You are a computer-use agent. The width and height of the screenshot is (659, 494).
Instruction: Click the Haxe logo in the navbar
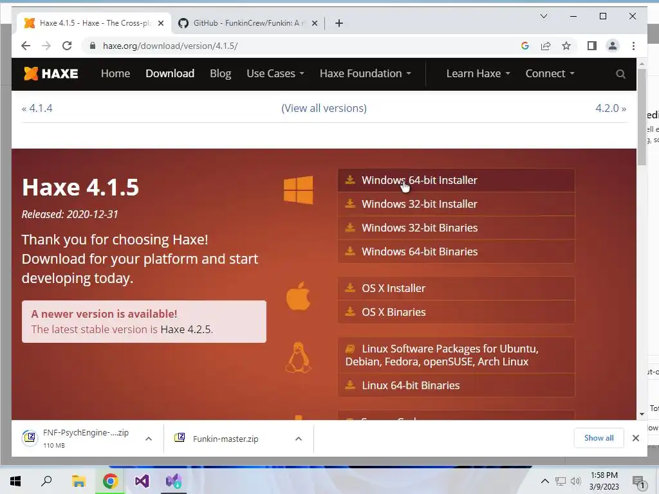click(51, 73)
